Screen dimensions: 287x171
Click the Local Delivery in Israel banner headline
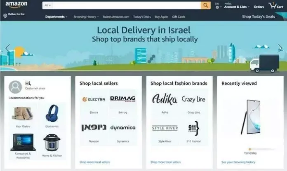143,30
